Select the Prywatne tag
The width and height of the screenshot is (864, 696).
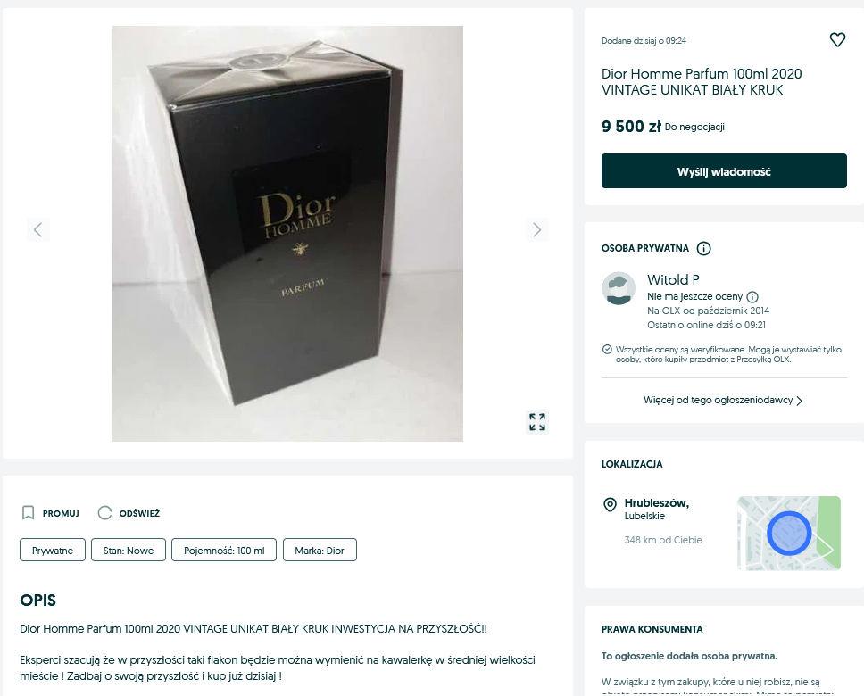click(53, 550)
